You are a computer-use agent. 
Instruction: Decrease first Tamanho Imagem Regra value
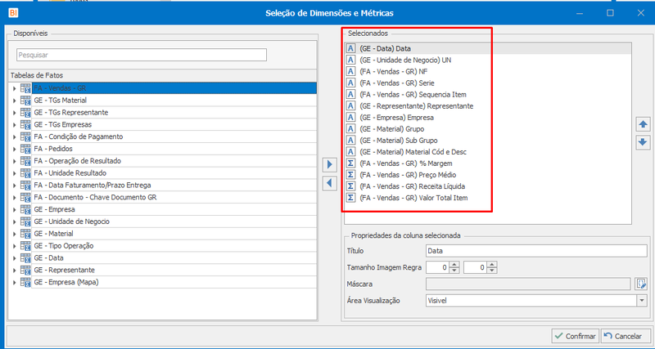(x=454, y=271)
